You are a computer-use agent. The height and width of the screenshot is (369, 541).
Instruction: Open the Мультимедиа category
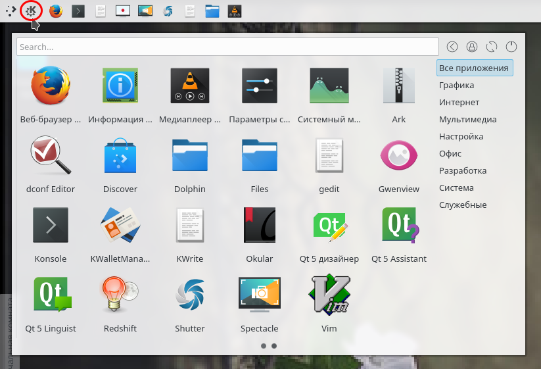(x=468, y=120)
